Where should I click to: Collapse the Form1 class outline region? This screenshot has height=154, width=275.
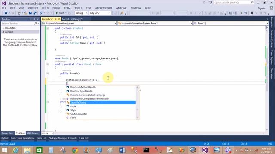(x=48, y=65)
